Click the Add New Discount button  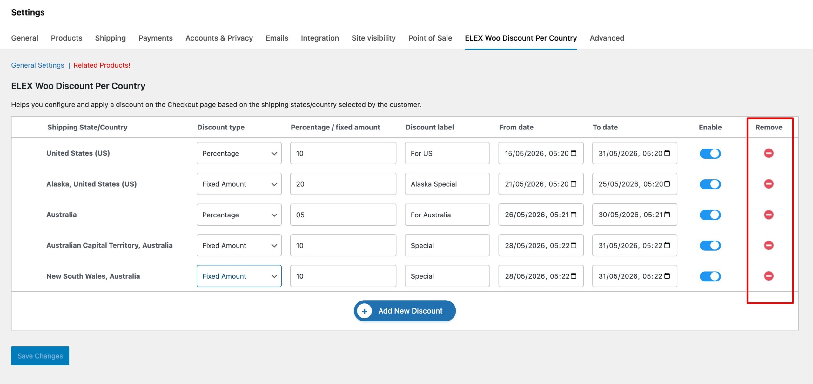[x=405, y=311]
